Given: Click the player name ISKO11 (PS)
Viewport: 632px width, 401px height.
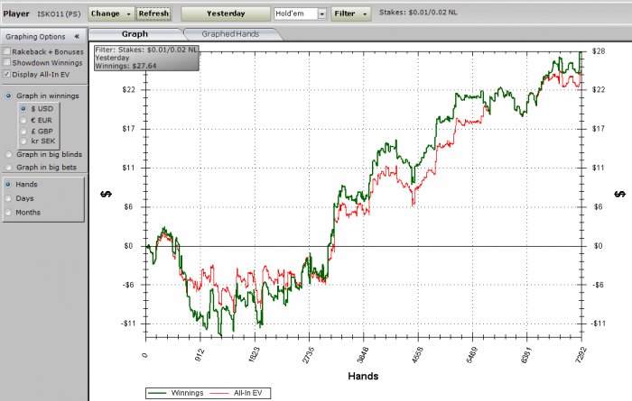Looking at the screenshot, I should coord(59,14).
